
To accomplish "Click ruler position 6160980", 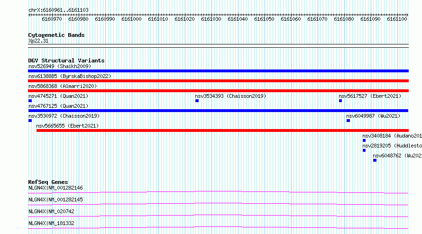I will 78,19.
